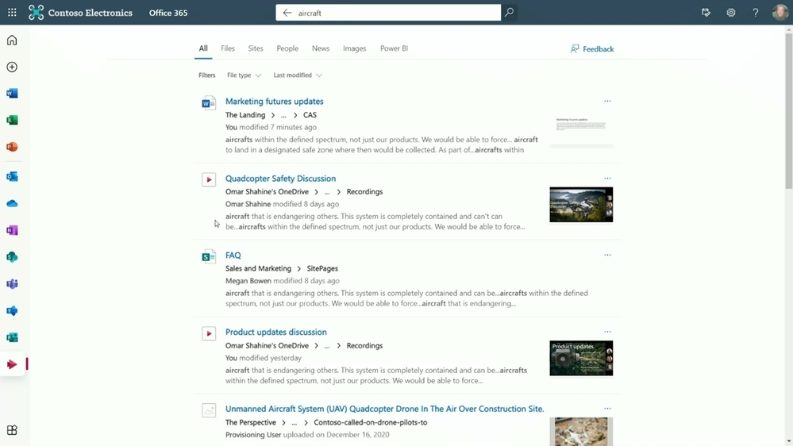Switch to the Power BI tab
This screenshot has width=793, height=446.
394,48
